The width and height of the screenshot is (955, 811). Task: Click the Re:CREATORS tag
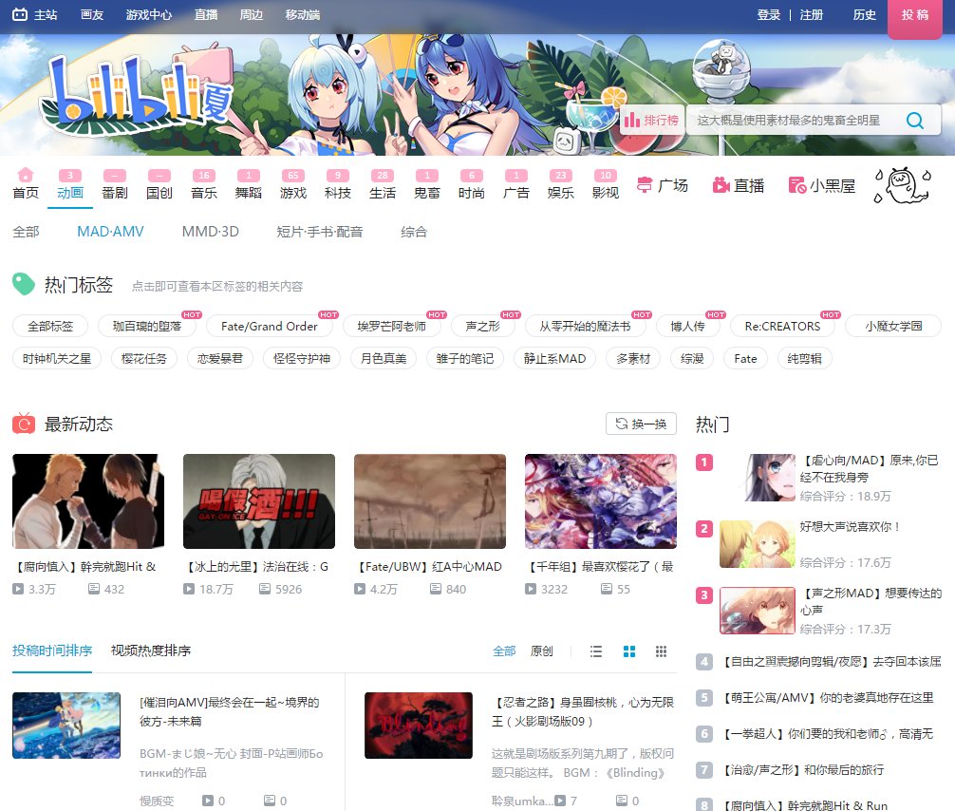click(x=782, y=326)
